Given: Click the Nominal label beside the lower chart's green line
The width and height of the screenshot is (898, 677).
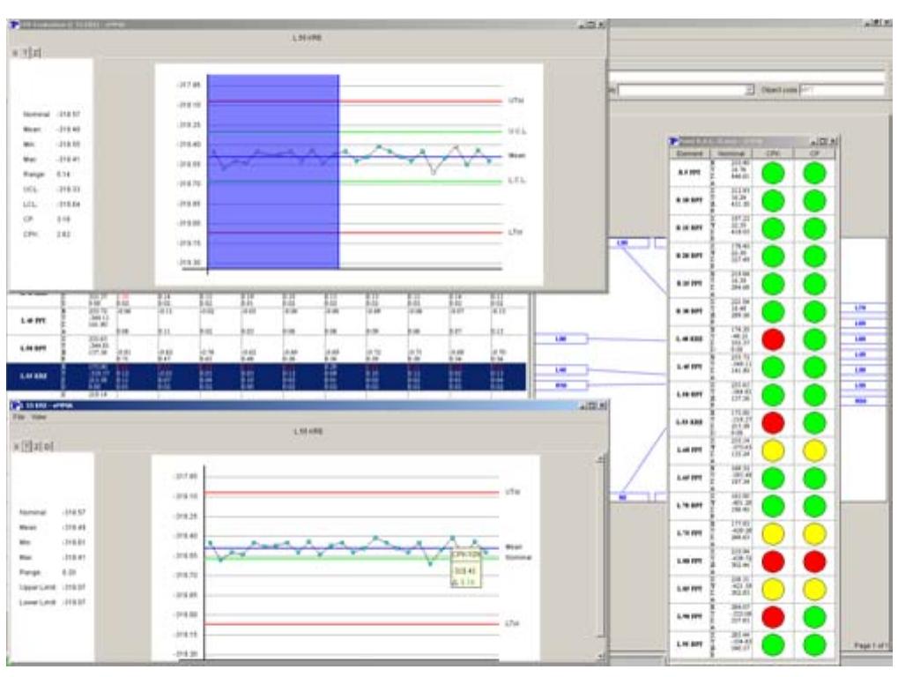Looking at the screenshot, I should tap(518, 557).
